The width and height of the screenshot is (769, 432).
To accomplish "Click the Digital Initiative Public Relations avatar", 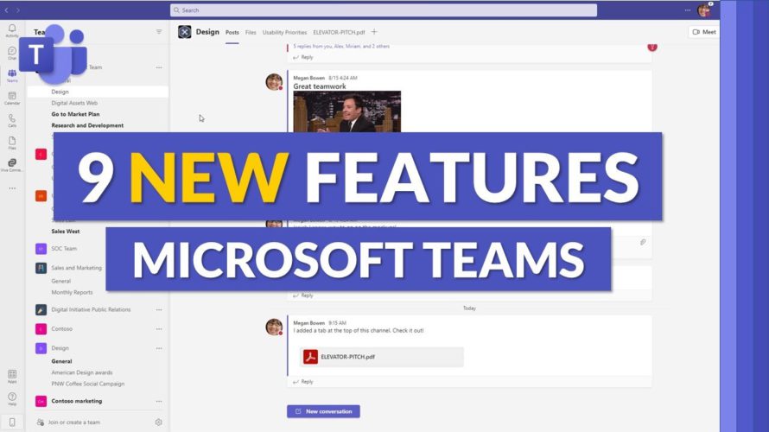I will point(41,310).
